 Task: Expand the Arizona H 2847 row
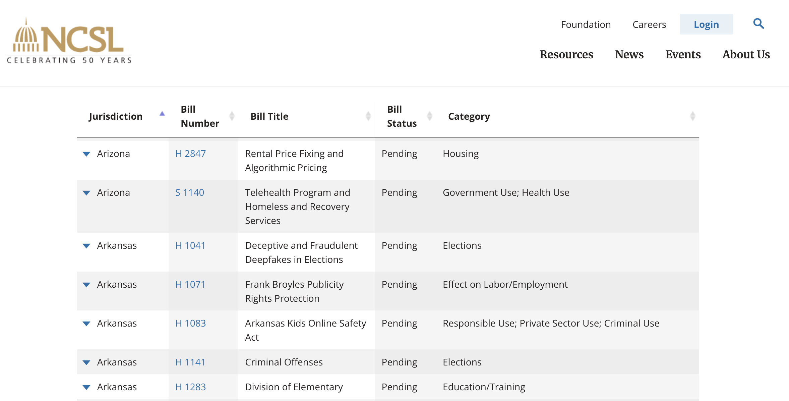pos(86,154)
